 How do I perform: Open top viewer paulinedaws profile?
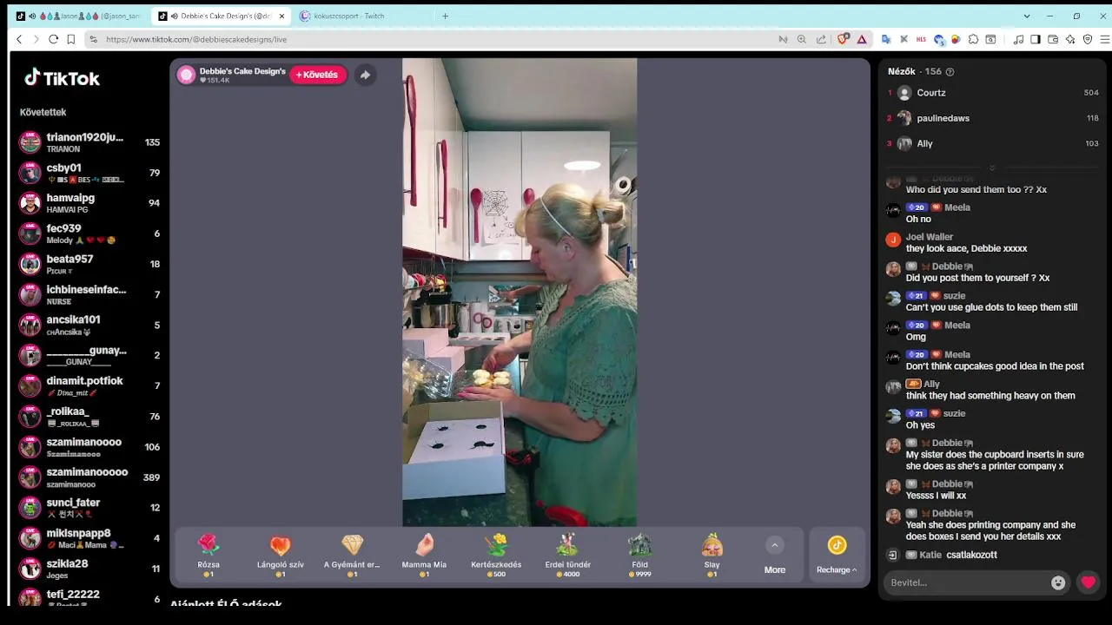click(x=992, y=118)
